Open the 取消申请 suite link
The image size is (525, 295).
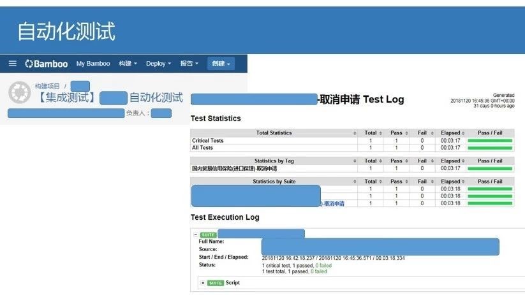[334, 203]
